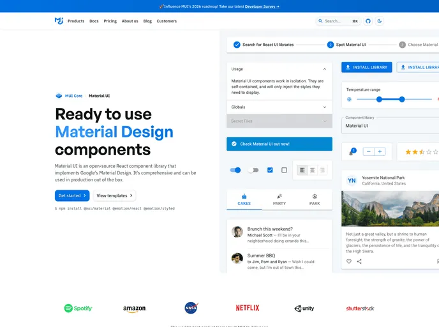Viewport: 439px width, 327px height.
Task: Turn off the enabled blue switch
Action: 235,170
